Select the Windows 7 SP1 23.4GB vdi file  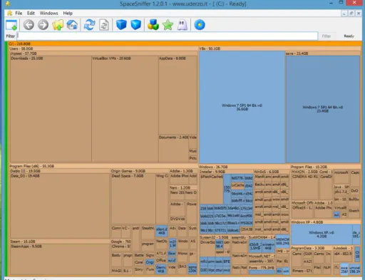(323, 109)
